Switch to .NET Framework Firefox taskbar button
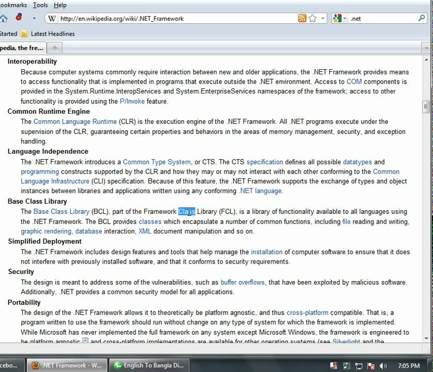433x372 pixels. point(67,365)
